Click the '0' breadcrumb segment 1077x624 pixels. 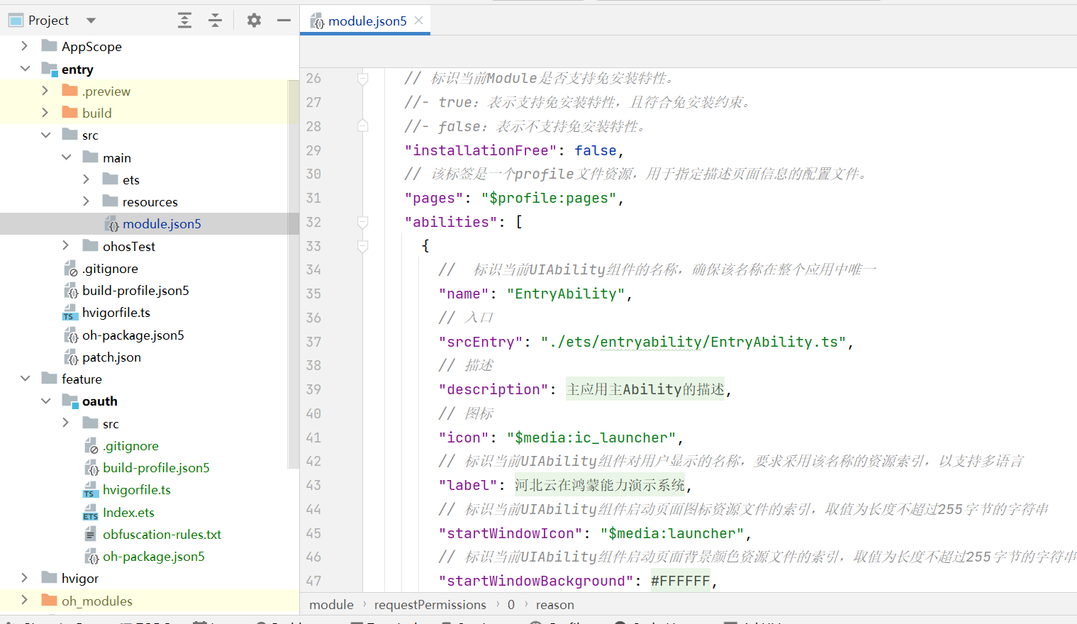(x=510, y=605)
